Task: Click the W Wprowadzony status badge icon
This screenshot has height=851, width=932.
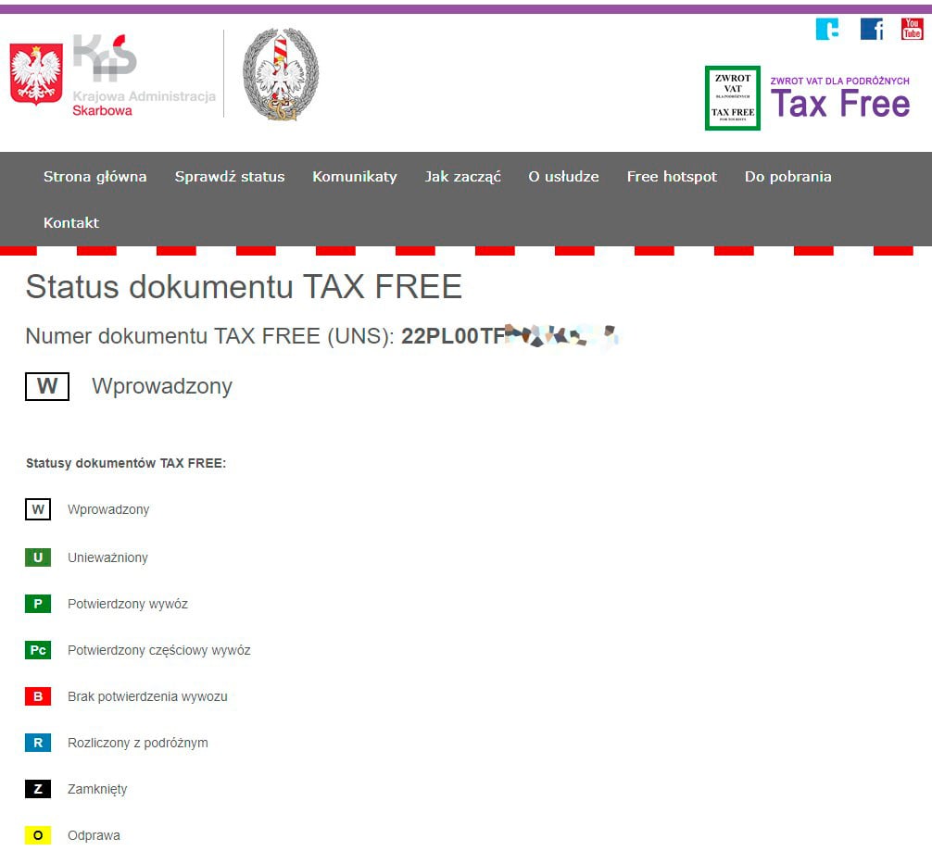Action: pyautogui.click(x=38, y=509)
